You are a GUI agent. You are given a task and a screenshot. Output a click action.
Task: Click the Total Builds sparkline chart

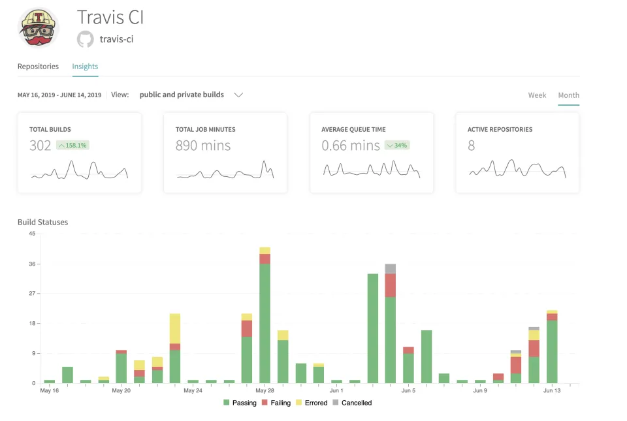(80, 170)
